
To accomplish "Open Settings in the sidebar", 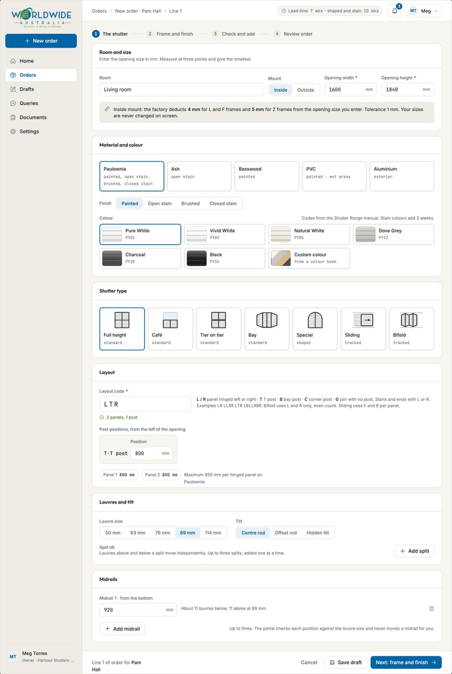I will [41, 132].
